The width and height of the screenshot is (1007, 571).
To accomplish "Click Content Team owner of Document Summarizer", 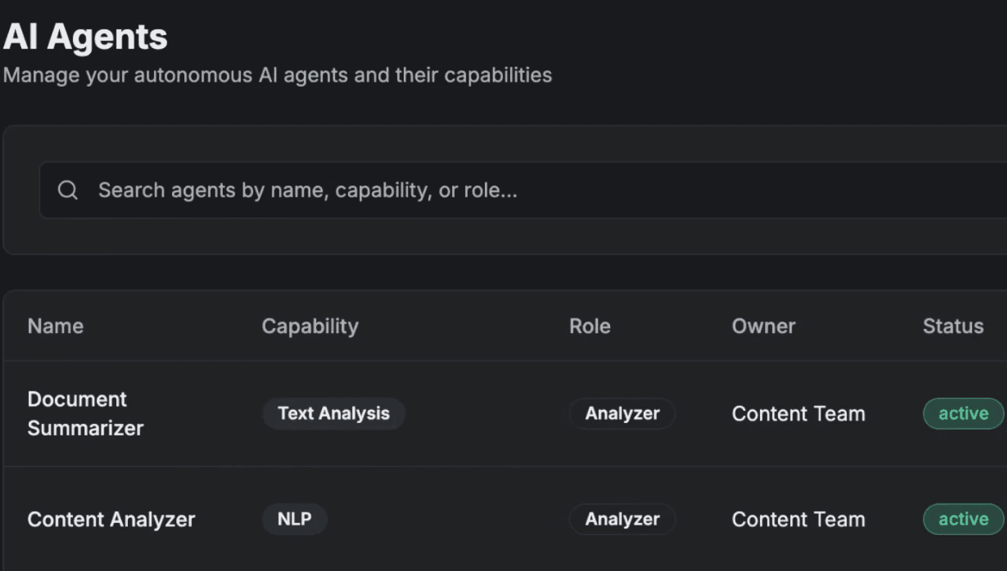I will [798, 413].
